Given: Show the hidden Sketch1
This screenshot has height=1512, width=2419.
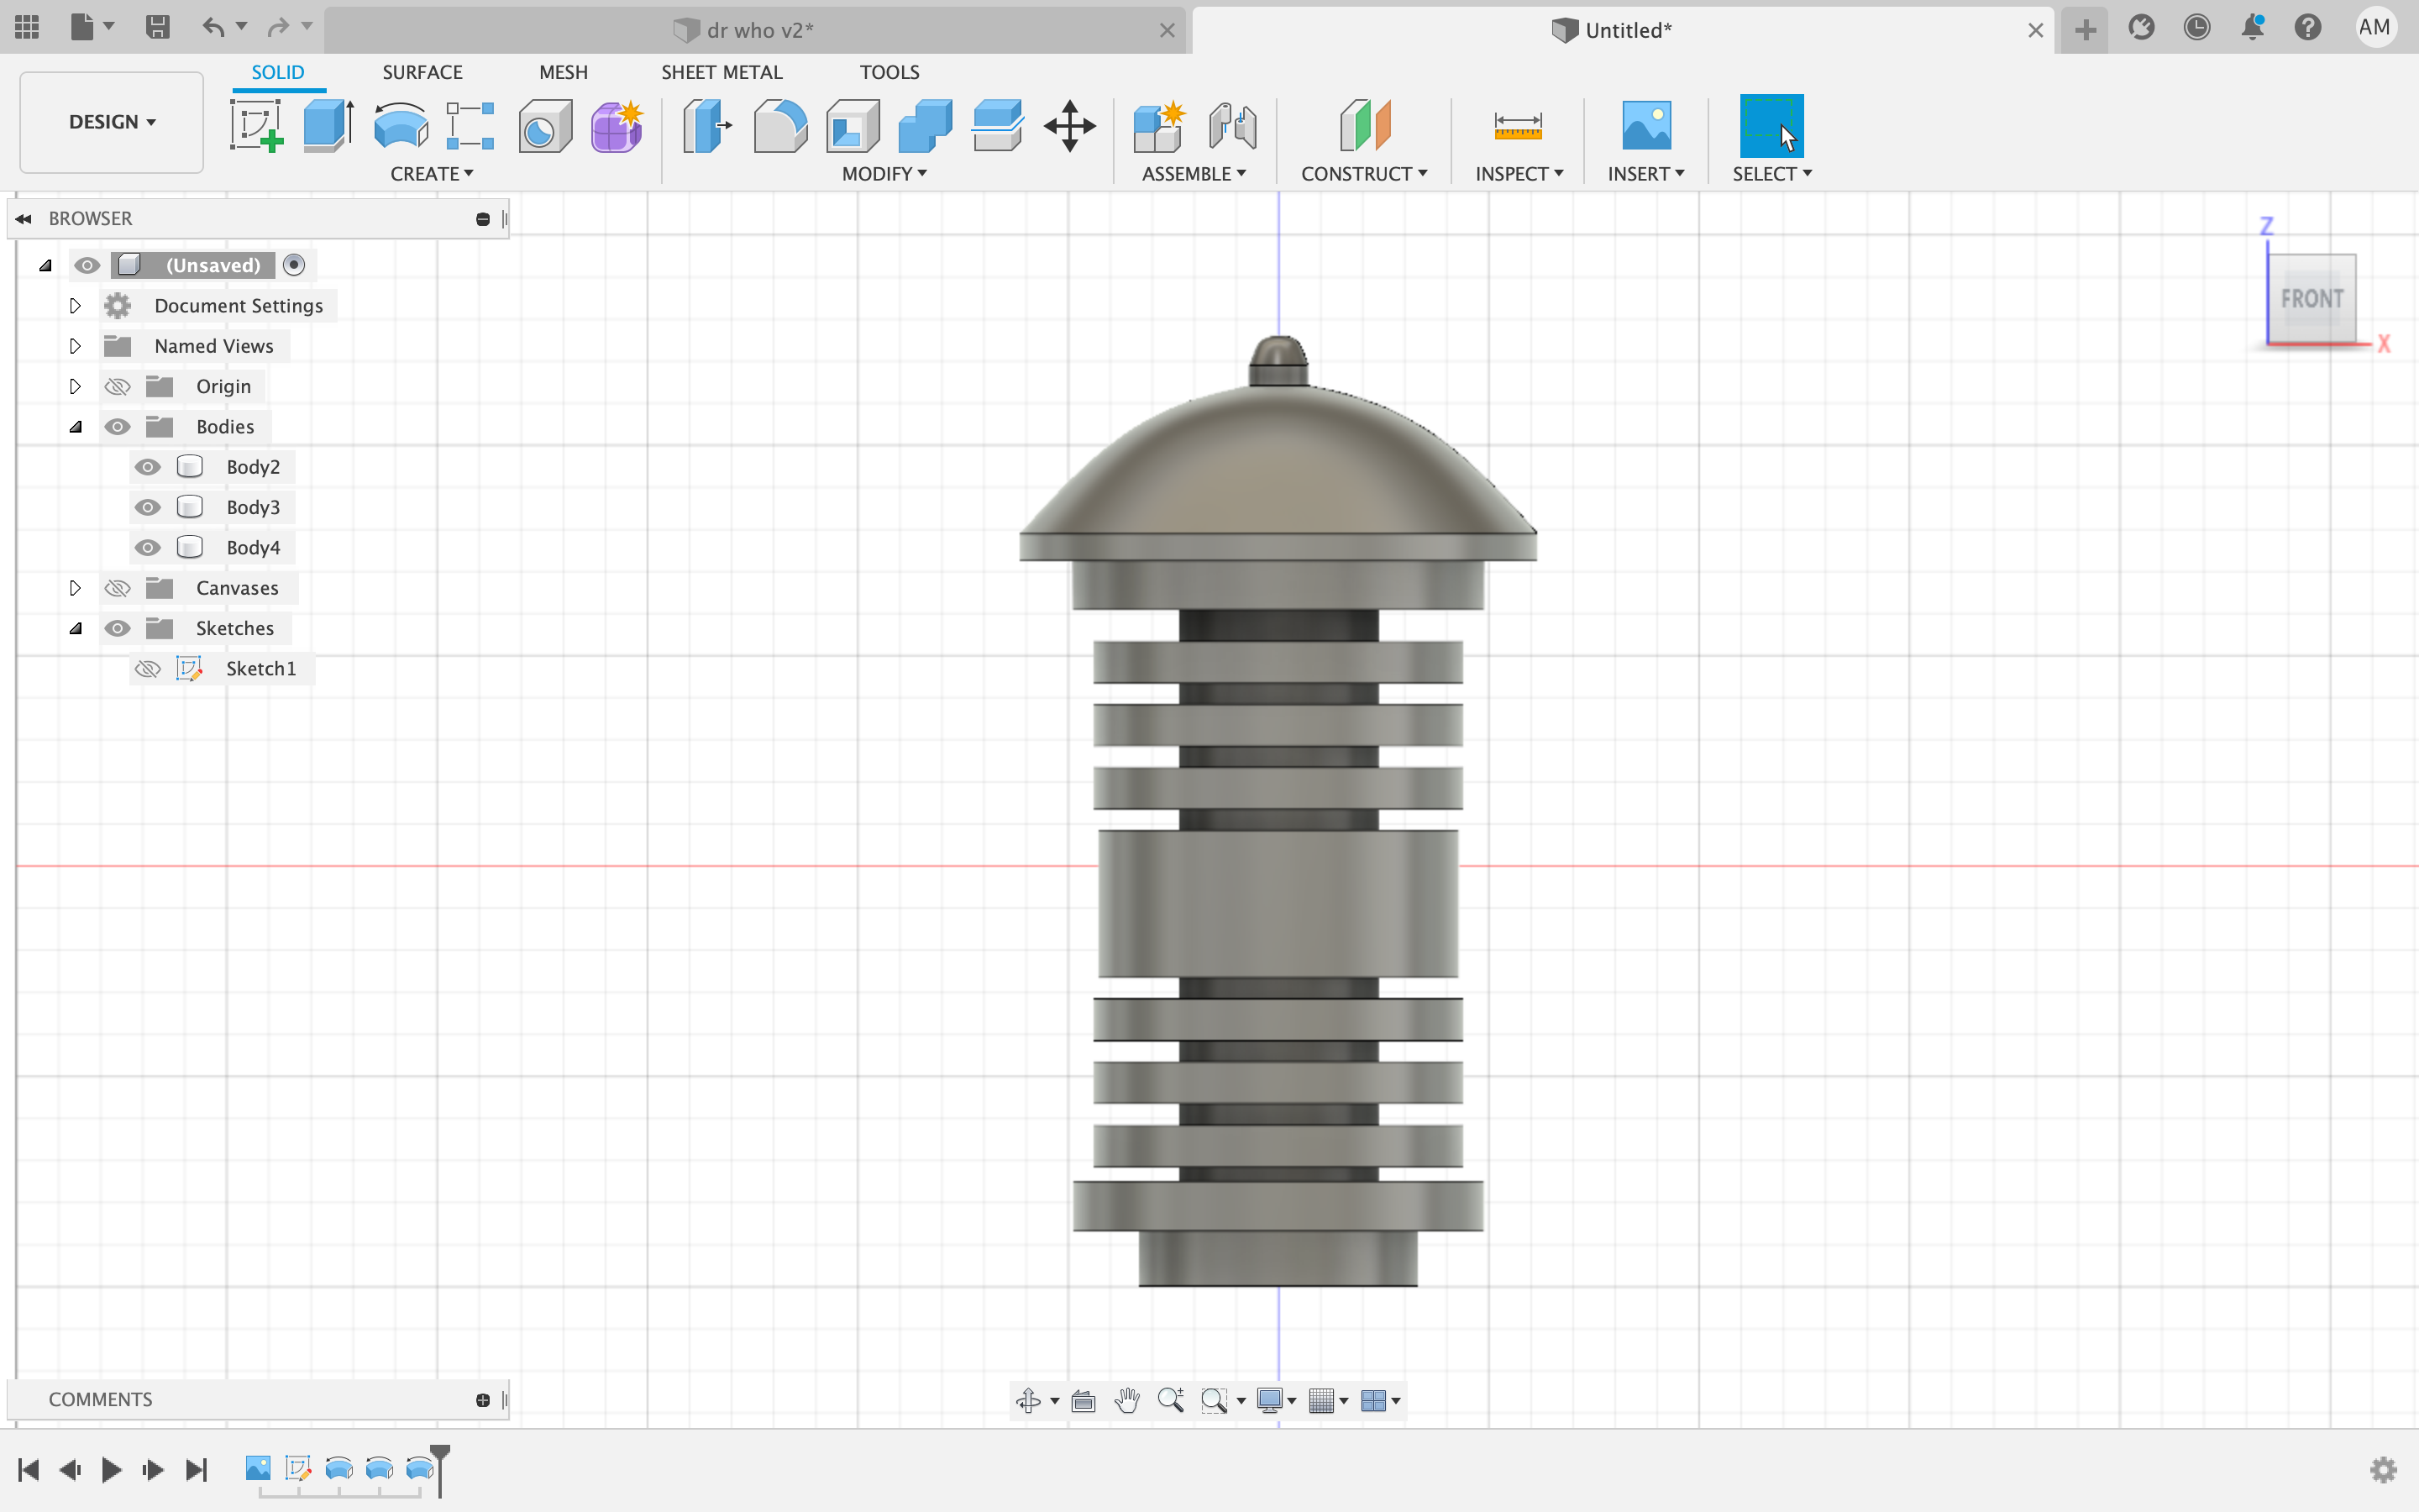Looking at the screenshot, I should (148, 669).
